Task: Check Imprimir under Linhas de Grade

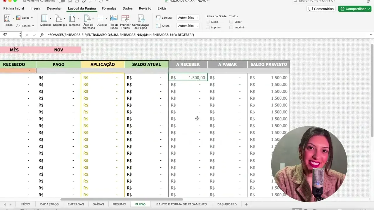Action: (208, 27)
